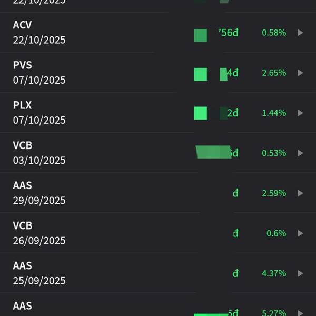Click the 4.37% gain on AAS
This screenshot has width=316, height=316.
pos(274,273)
